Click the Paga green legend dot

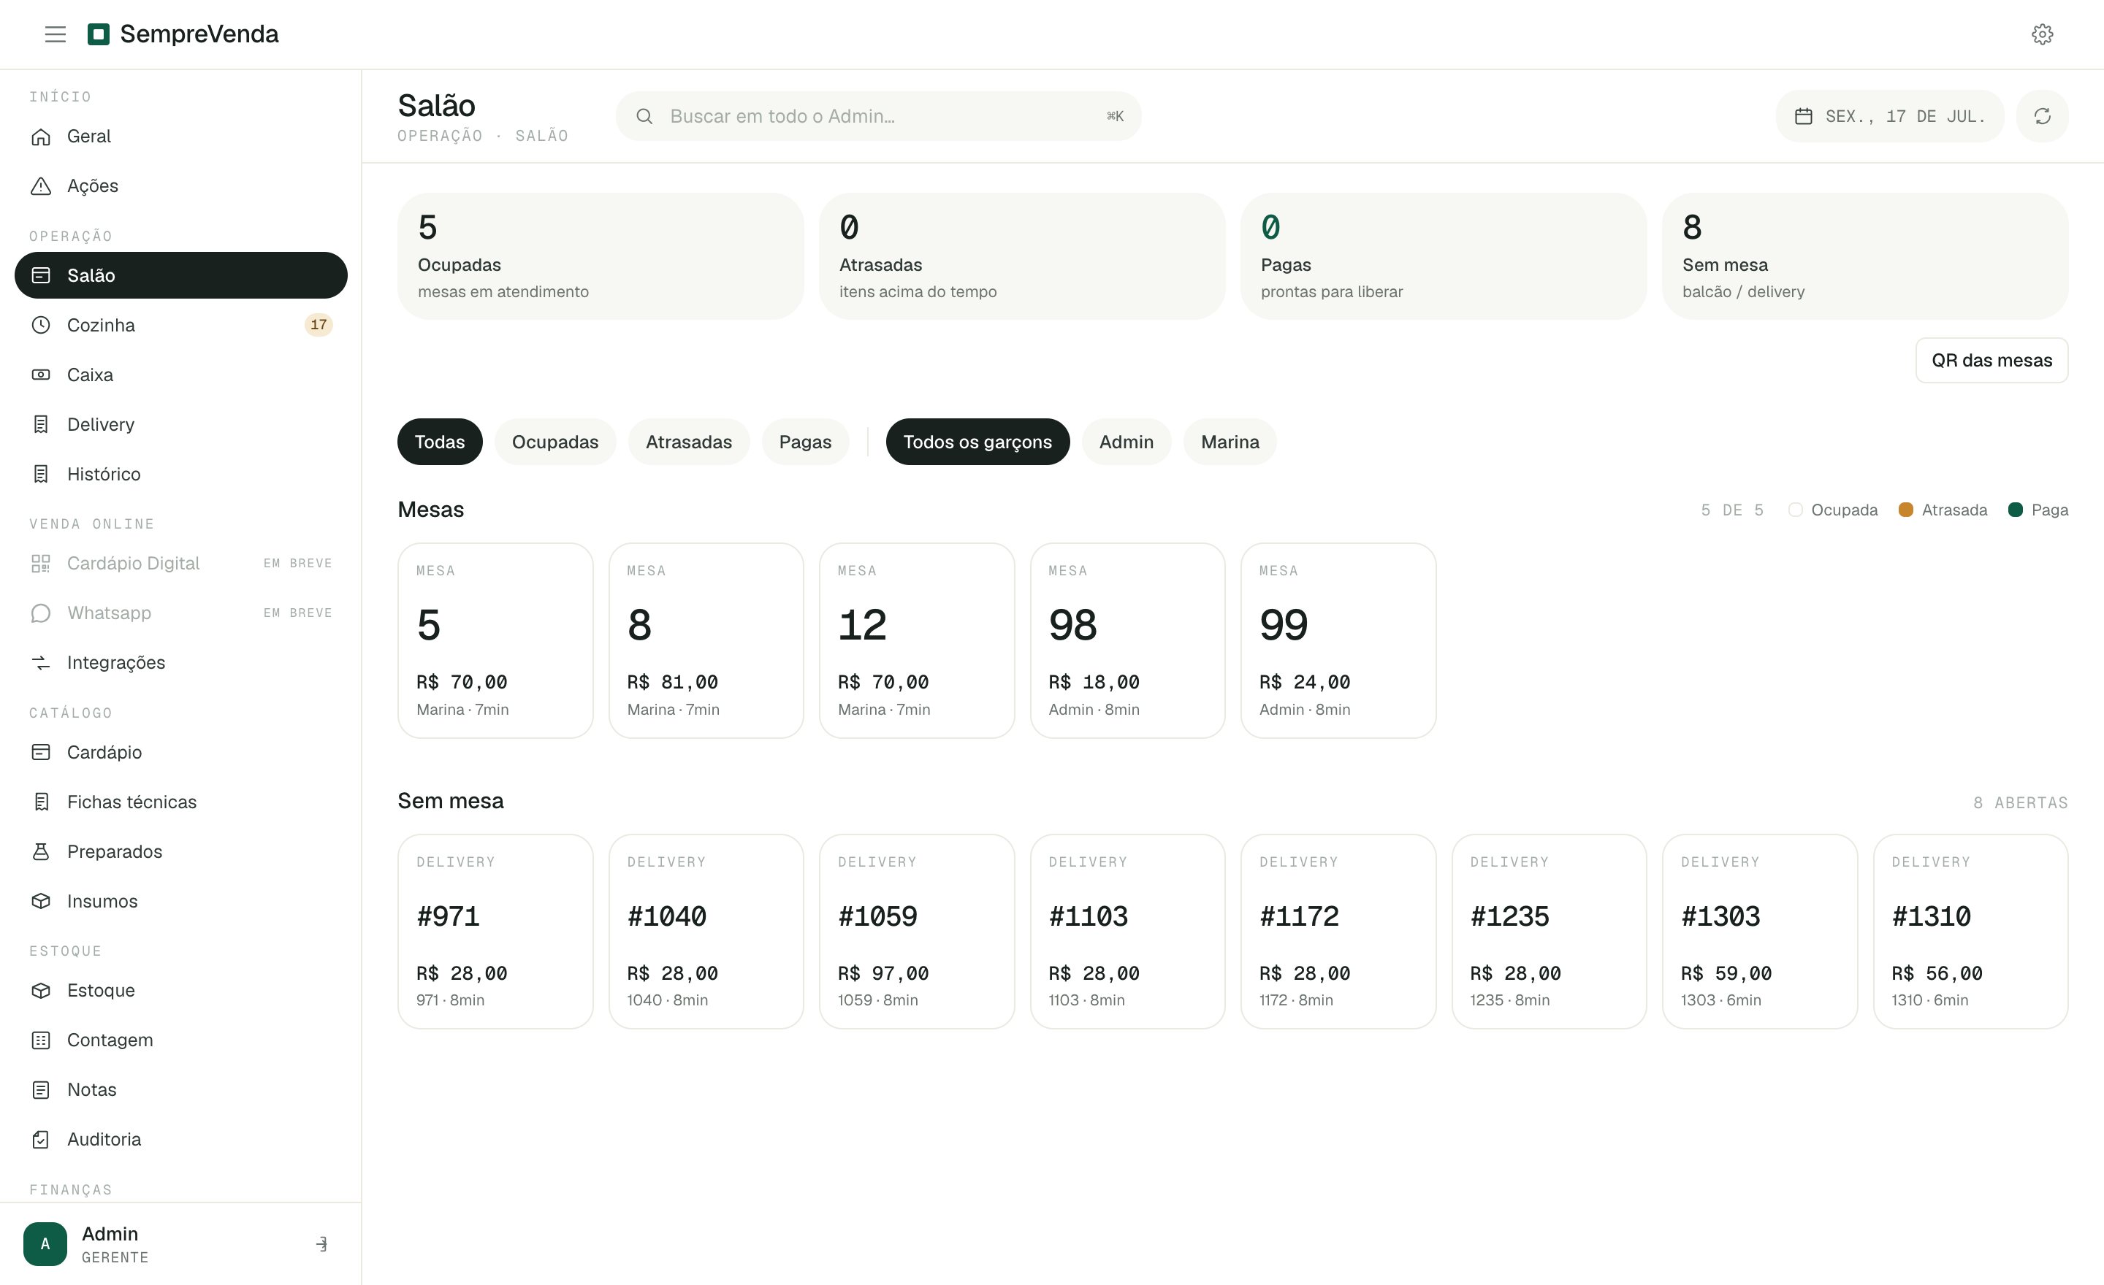[2015, 510]
